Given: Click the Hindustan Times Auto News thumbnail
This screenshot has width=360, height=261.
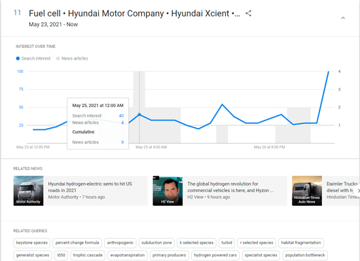Looking at the screenshot, I should pyautogui.click(x=307, y=191).
